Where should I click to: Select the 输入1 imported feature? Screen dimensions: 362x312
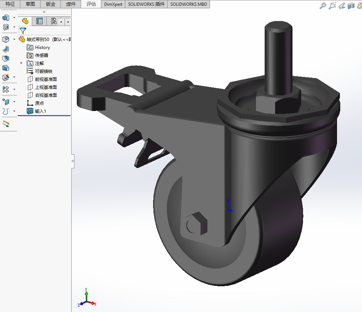(37, 111)
